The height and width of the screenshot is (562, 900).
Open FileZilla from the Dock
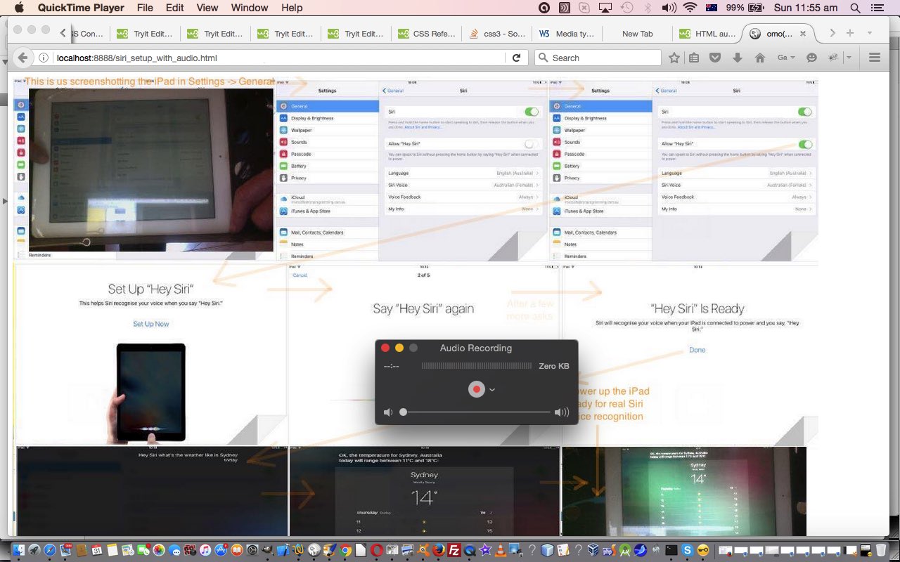[x=454, y=551]
